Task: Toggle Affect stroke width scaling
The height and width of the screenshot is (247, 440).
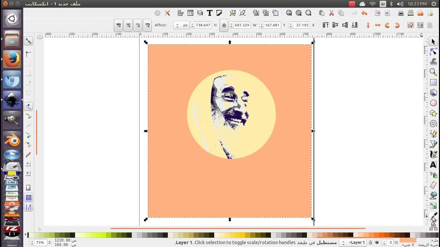Action: [147, 25]
